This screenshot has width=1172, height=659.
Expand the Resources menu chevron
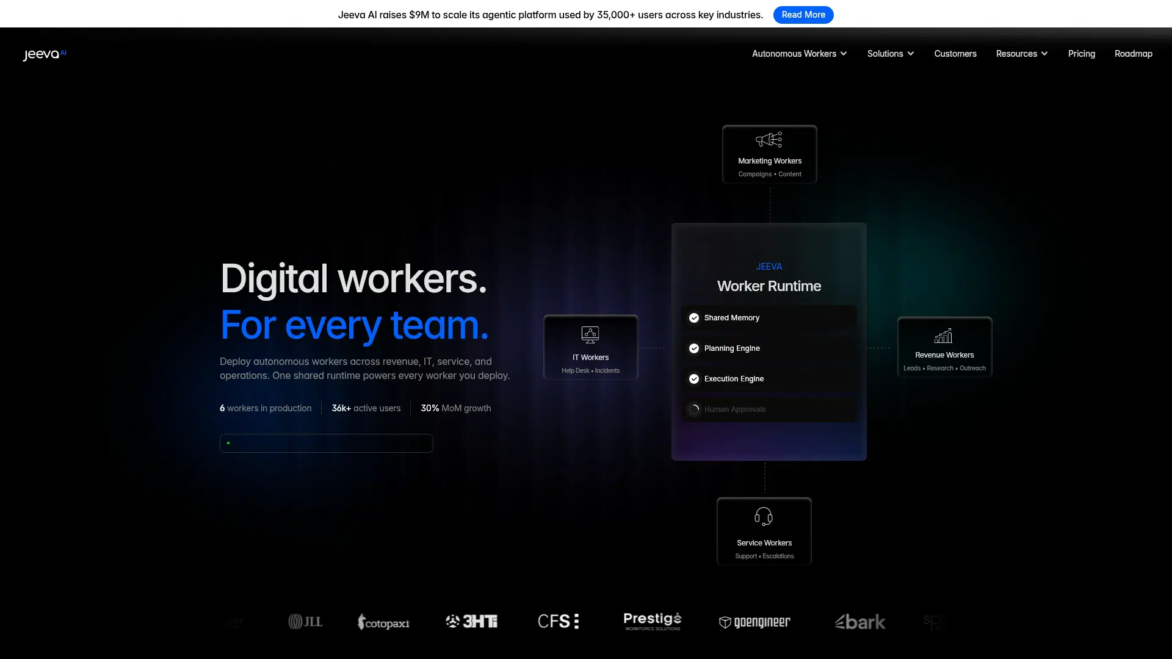(x=1044, y=54)
